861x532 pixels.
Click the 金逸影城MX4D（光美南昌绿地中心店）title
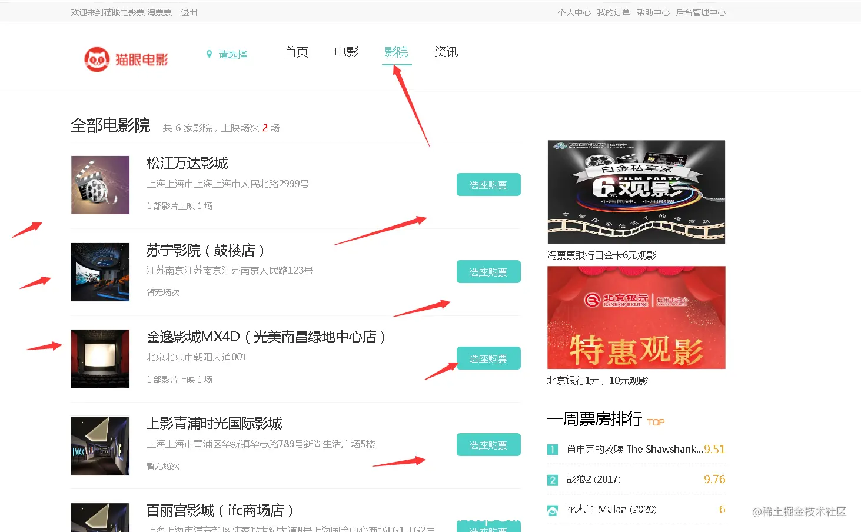[x=267, y=337]
